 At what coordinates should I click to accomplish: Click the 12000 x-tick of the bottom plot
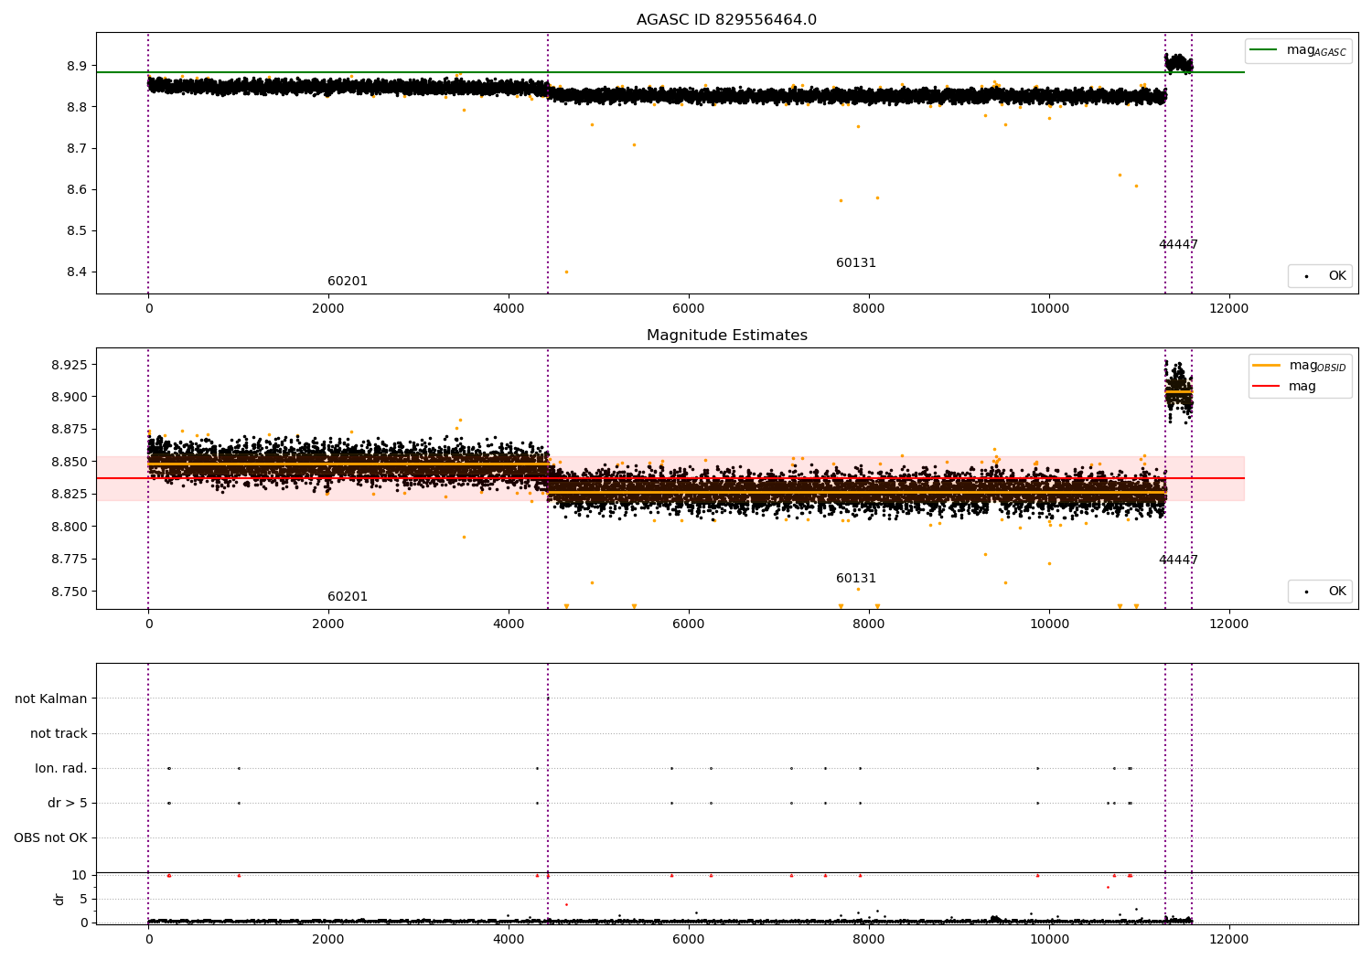pos(1228,940)
